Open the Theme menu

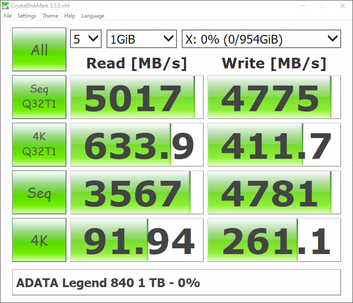tap(50, 16)
